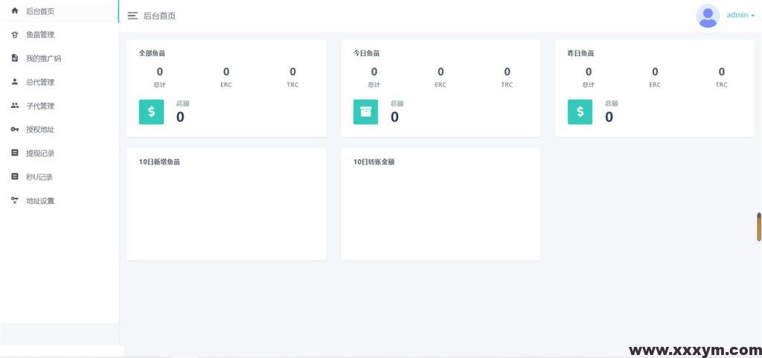
Task: Open the 鱼苗管理 menu item
Action: (40, 34)
